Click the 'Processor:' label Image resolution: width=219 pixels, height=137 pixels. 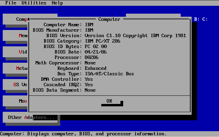pos(68,58)
